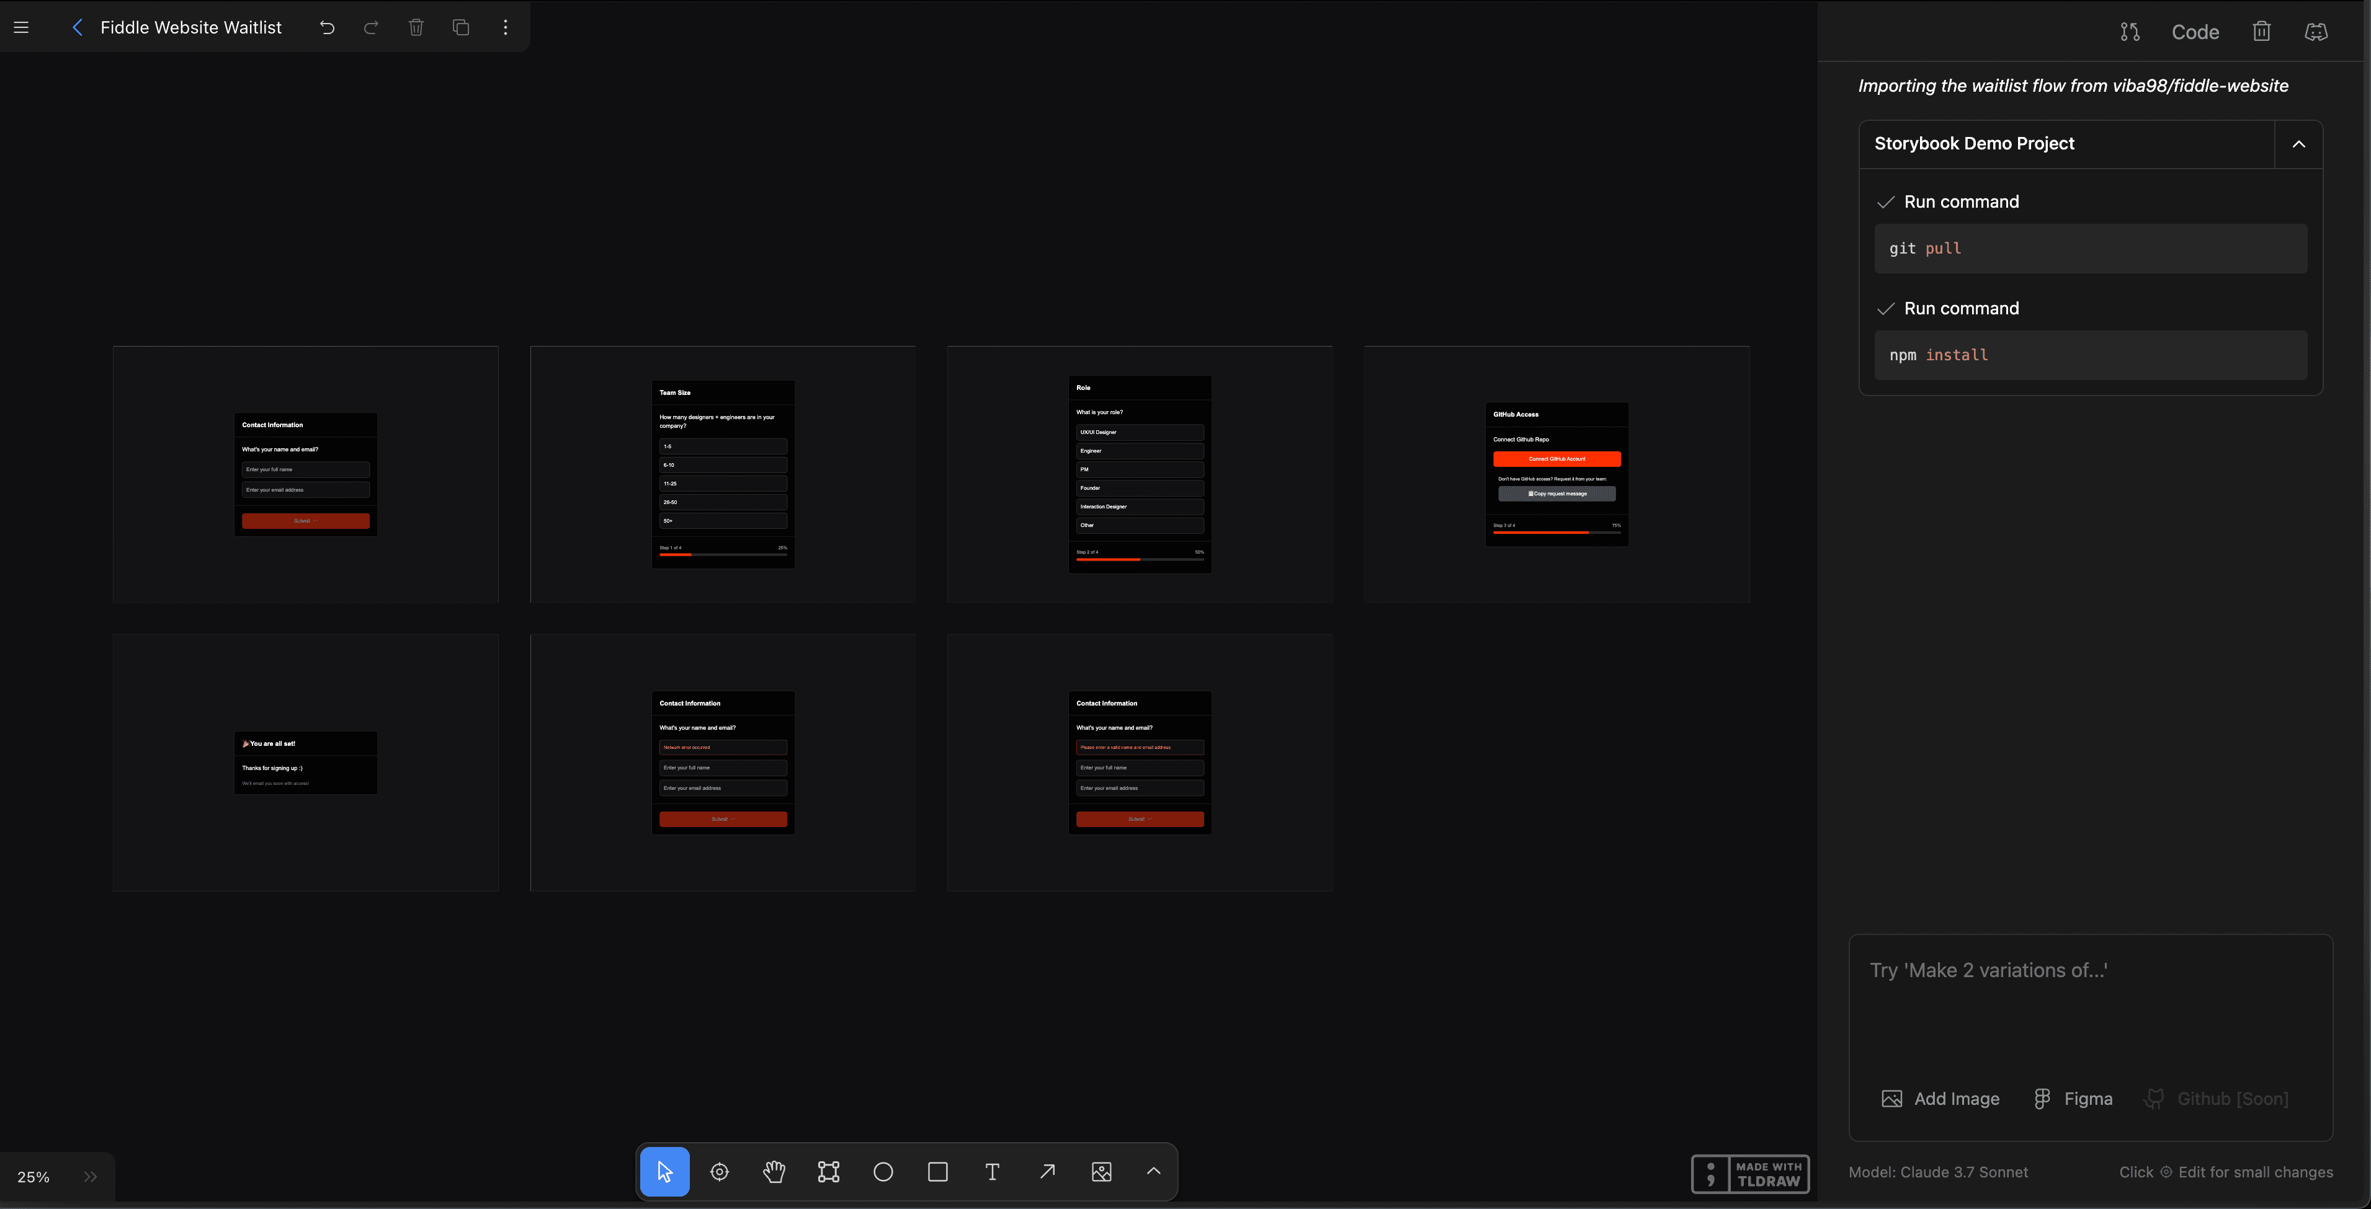Click the Network error message frame
Viewport: 2371px width, 1209px height.
click(723, 763)
